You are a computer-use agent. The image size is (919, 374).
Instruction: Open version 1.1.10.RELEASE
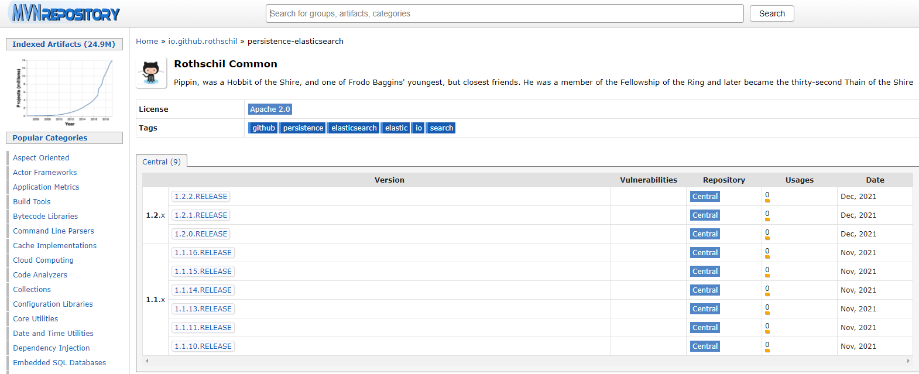(203, 346)
